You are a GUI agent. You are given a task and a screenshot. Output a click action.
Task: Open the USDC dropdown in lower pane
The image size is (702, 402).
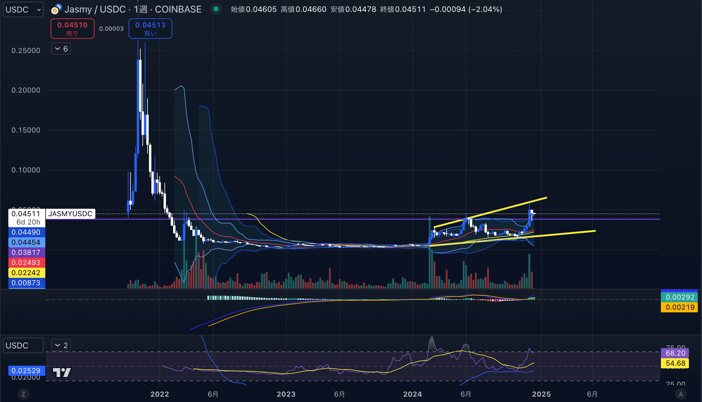pyautogui.click(x=23, y=345)
